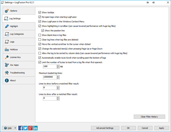
Task: Switch to the HotKeys tab
Action: tap(19, 50)
